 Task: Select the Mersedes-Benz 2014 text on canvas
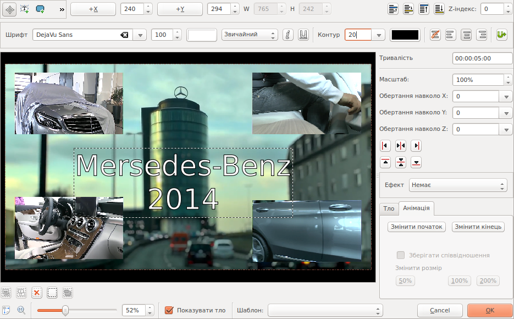(183, 182)
